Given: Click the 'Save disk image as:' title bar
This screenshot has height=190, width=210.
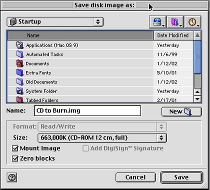Looking at the screenshot, I should [104, 5].
